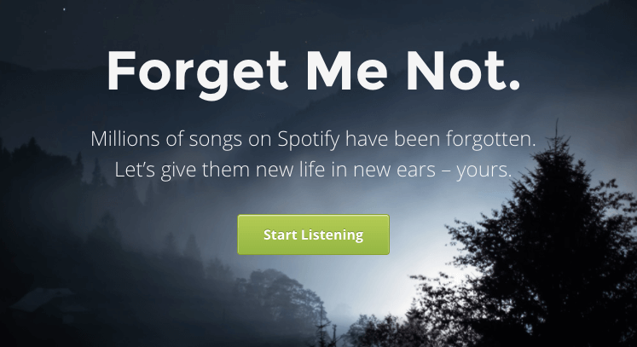Click the green Start Listening button
This screenshot has width=637, height=347.
[313, 234]
